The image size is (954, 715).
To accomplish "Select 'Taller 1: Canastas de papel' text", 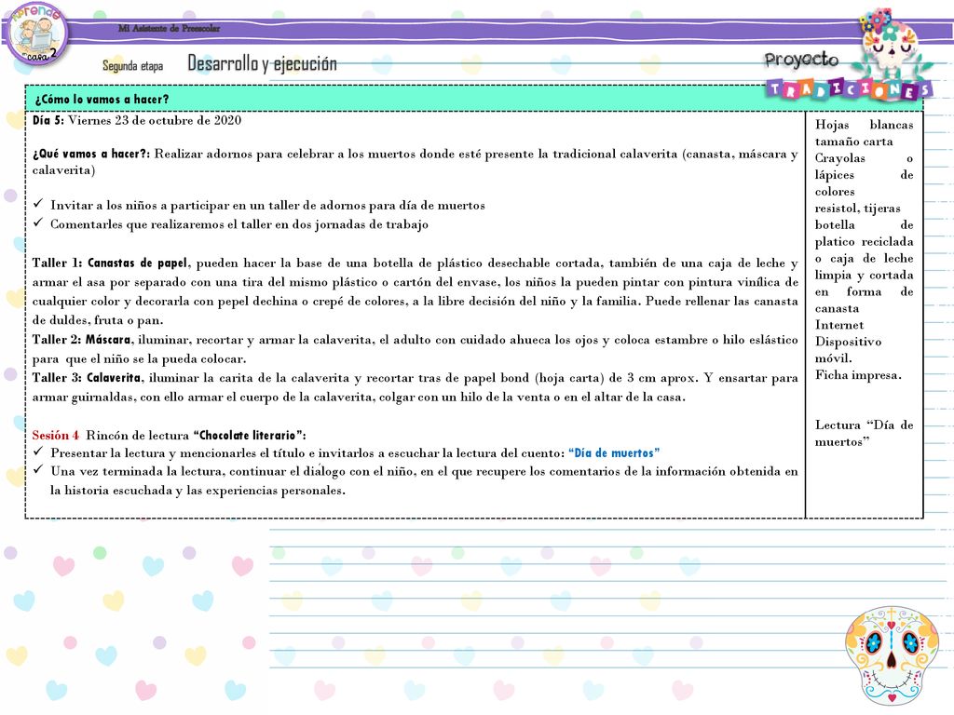I will click(x=112, y=263).
